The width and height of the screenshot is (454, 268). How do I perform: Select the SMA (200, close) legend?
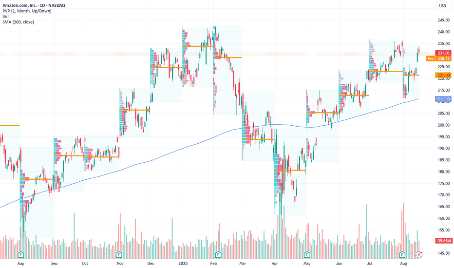point(18,22)
